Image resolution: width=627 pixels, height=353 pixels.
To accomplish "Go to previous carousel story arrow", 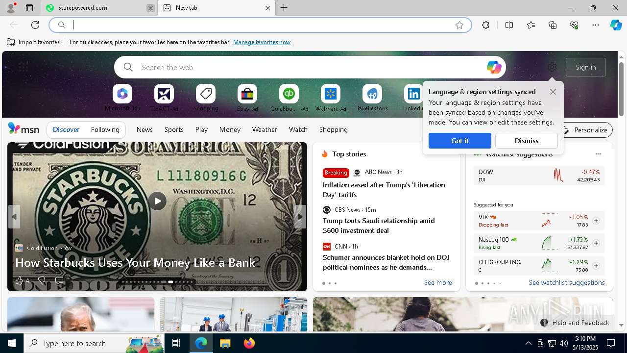I will point(14,217).
